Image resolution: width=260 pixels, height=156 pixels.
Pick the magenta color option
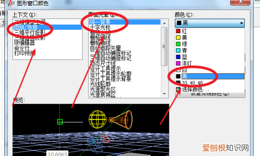pos(210,64)
